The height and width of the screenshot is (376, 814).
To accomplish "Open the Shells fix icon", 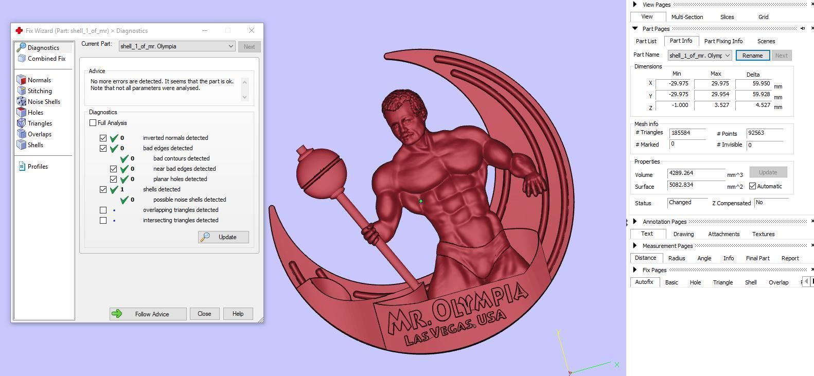I will 21,145.
